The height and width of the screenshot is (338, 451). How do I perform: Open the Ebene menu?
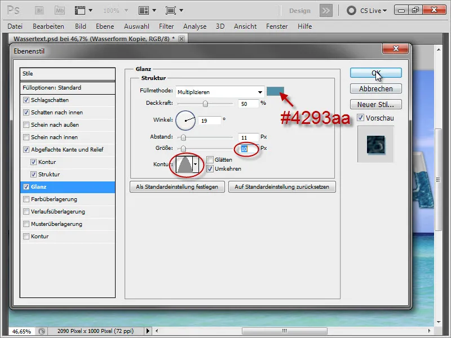click(105, 26)
